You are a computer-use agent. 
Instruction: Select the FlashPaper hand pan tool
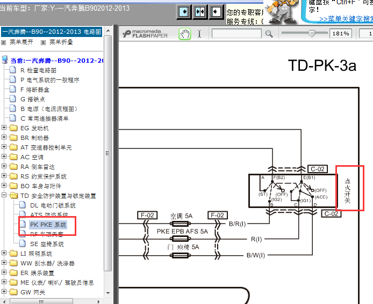[x=185, y=34]
